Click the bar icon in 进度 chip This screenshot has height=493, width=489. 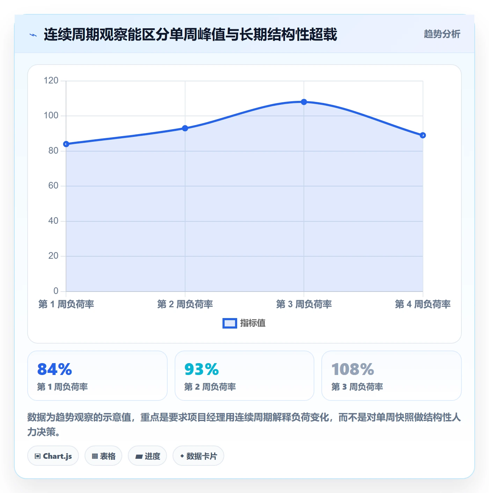point(139,456)
